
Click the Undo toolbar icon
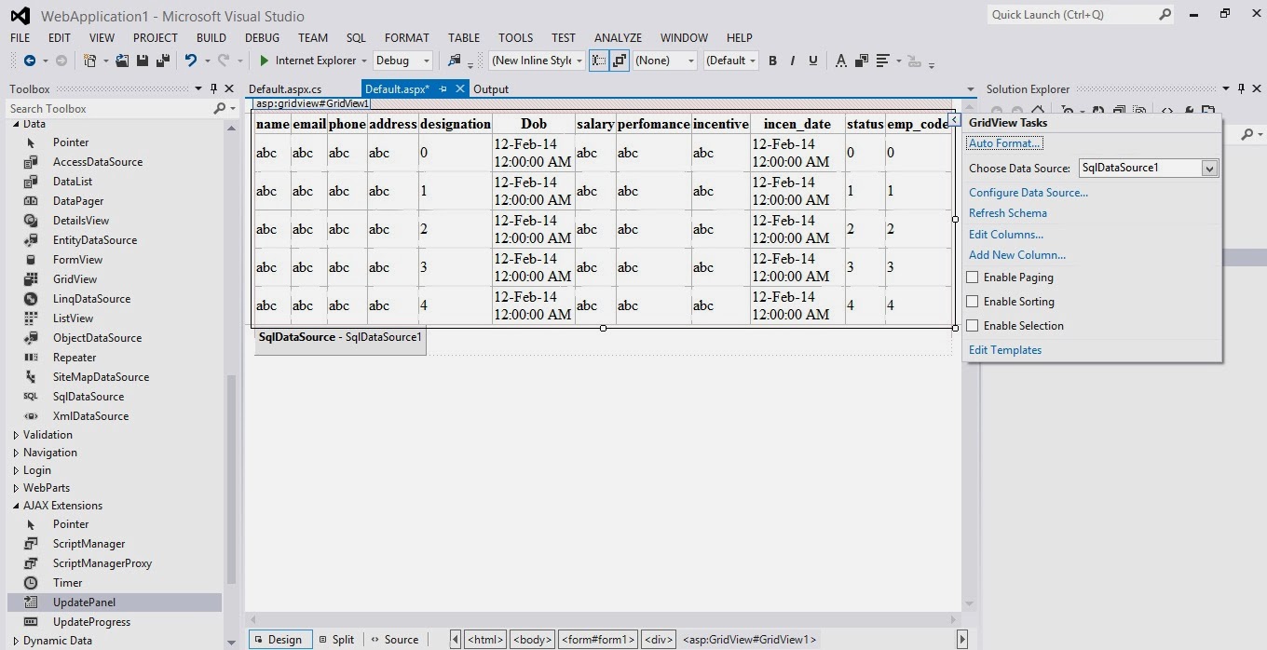190,61
